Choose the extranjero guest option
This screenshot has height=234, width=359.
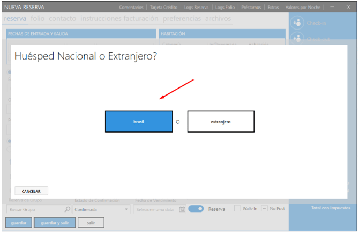point(221,122)
